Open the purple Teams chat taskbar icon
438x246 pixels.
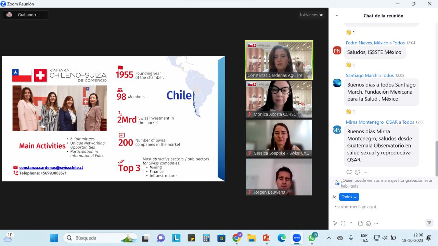tap(161, 238)
